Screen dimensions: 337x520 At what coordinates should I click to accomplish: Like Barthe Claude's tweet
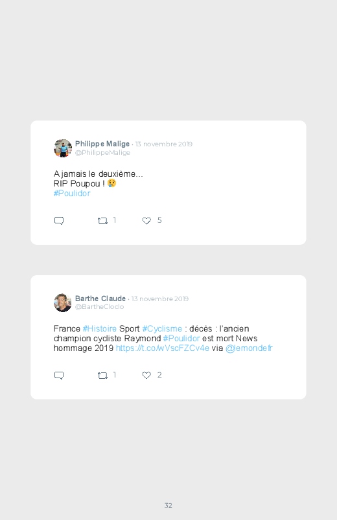coord(146,375)
